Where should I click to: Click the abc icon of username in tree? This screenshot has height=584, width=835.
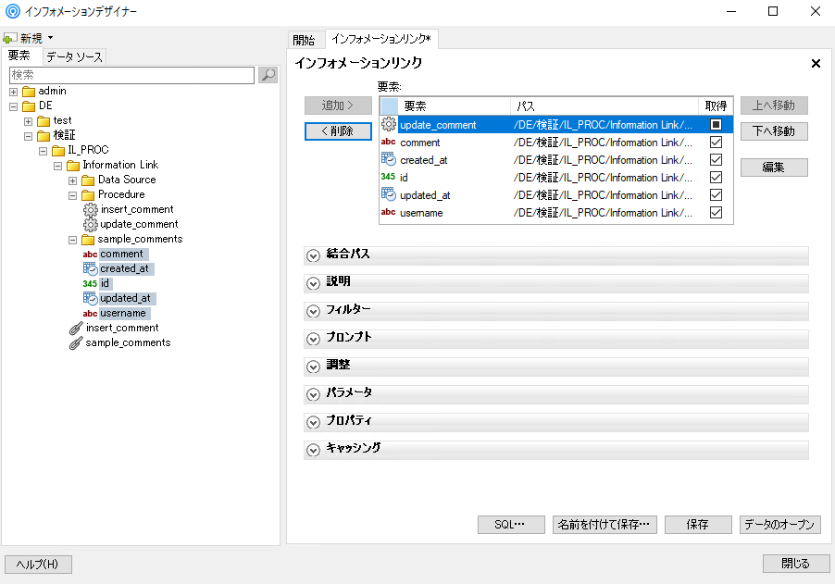pyautogui.click(x=90, y=314)
